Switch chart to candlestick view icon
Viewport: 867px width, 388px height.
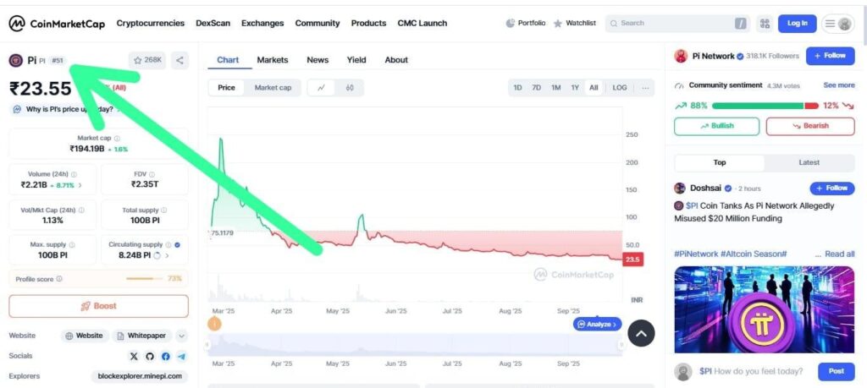tap(349, 87)
